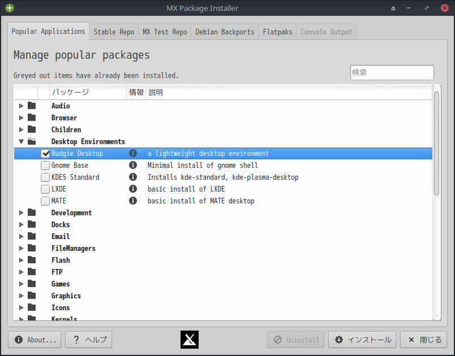Viewport: 455px width, 356px height.
Task: Click the info icon for Gnome Base
Action: (x=133, y=165)
